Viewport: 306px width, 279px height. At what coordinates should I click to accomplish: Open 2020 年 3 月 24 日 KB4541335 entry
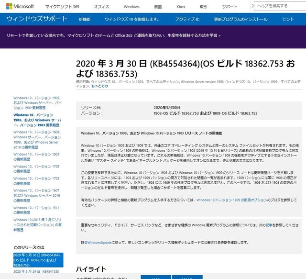point(36,271)
